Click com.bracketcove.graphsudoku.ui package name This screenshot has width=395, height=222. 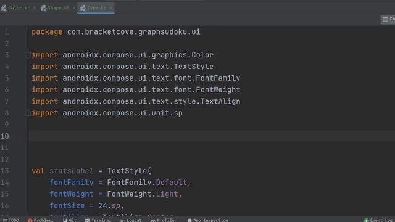click(133, 32)
